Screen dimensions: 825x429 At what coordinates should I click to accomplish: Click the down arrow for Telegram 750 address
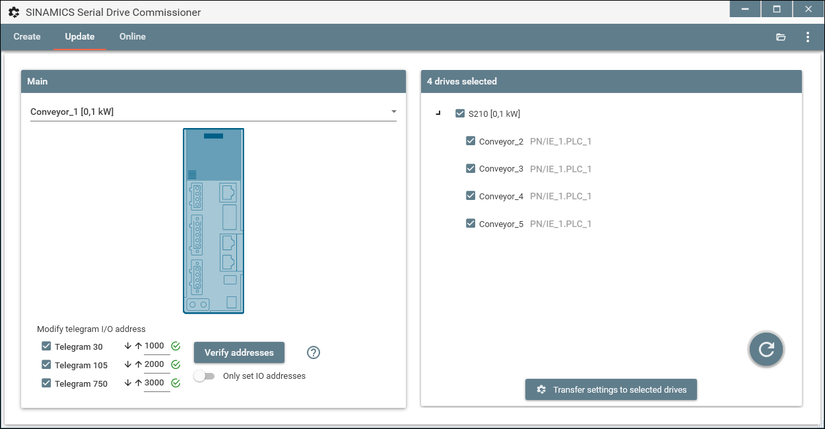[x=128, y=383]
